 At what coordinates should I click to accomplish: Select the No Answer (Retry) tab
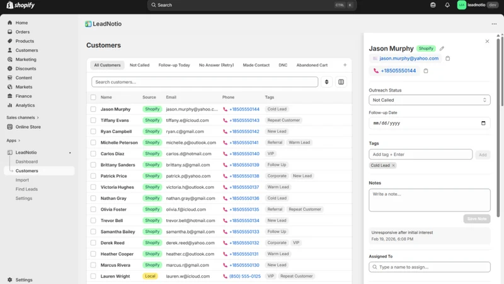tap(216, 65)
